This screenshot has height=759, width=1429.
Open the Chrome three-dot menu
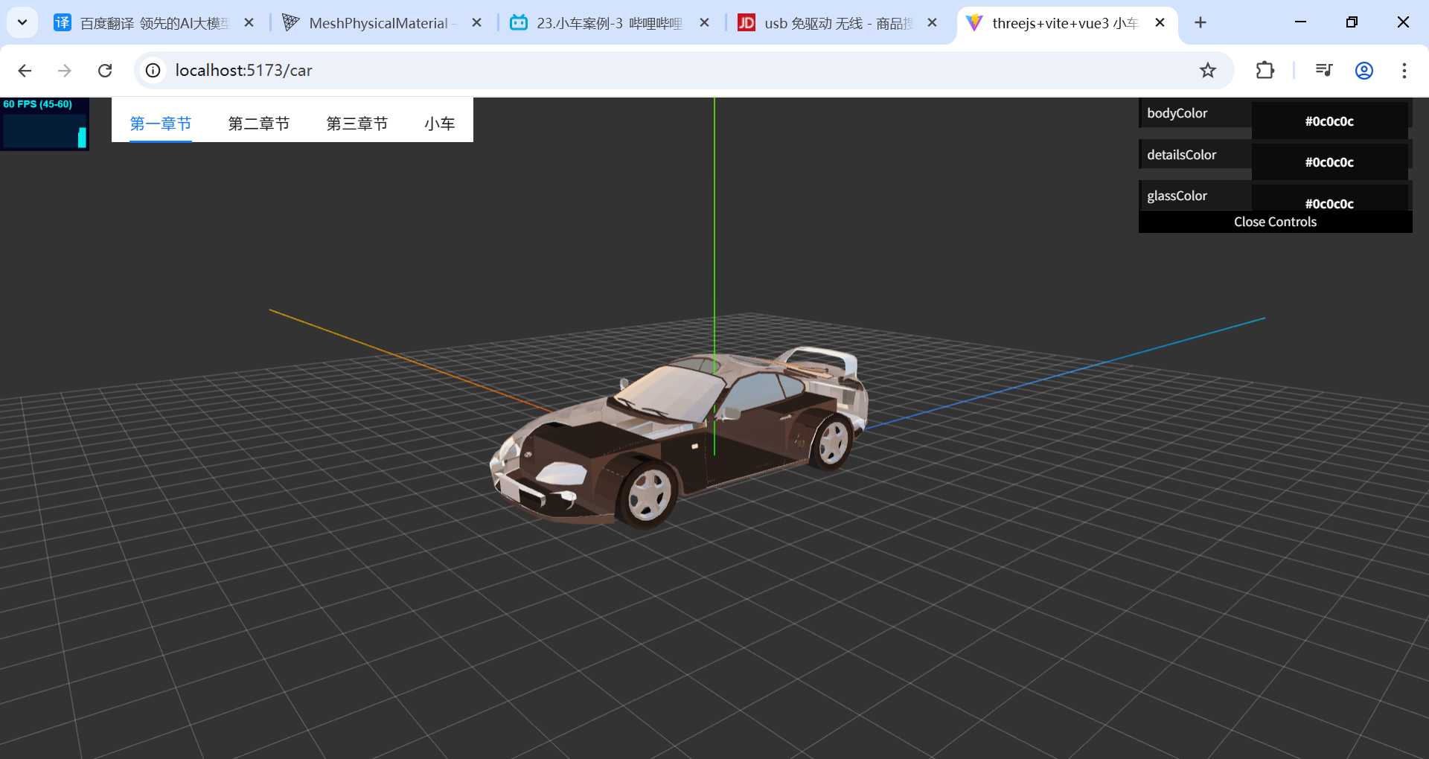1404,71
